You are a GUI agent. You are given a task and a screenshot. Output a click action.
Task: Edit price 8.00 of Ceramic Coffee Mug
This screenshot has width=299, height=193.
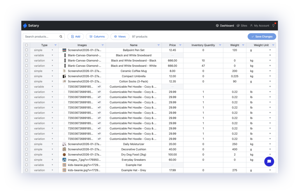[x=172, y=71]
